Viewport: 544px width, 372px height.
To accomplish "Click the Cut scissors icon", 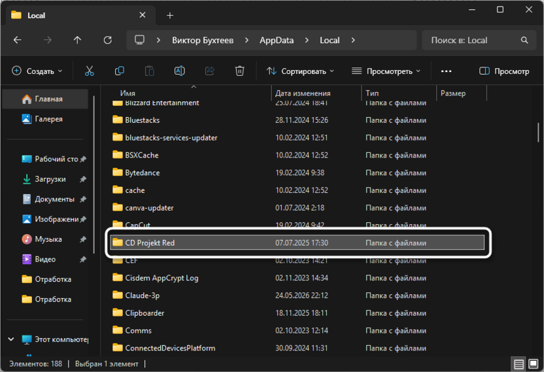I will pos(89,71).
